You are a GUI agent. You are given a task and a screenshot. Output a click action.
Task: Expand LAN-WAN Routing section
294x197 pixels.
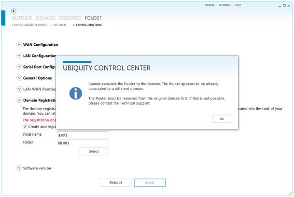click(x=19, y=89)
